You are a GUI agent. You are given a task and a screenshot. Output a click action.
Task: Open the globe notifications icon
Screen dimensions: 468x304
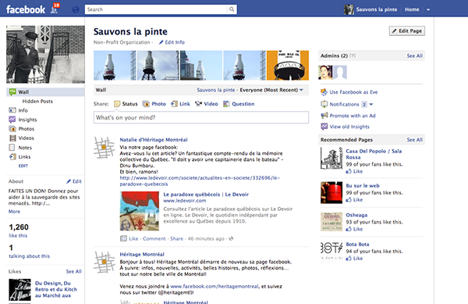pyautogui.click(x=76, y=9)
